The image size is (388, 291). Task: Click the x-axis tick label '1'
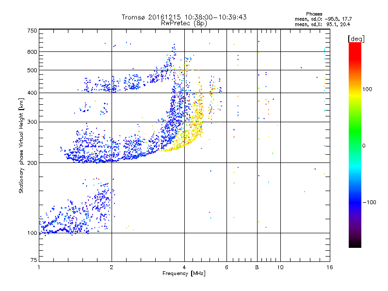39,267
